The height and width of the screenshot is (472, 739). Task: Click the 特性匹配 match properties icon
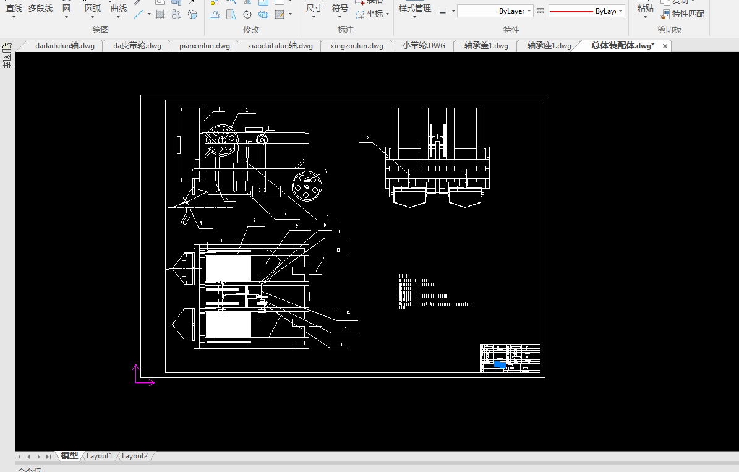(x=666, y=14)
